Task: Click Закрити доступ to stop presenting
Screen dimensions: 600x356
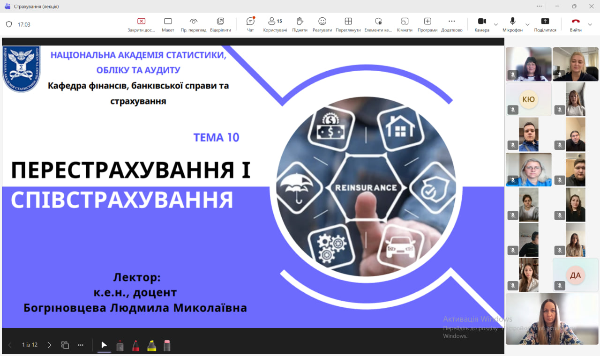Action: (141, 24)
